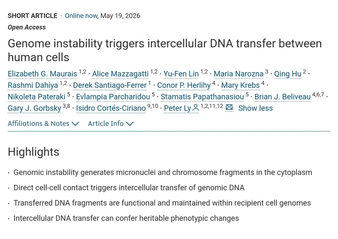This screenshot has width=338, height=239.
Task: Open author Gary J. Gorbsky
Action: pyautogui.click(x=34, y=108)
